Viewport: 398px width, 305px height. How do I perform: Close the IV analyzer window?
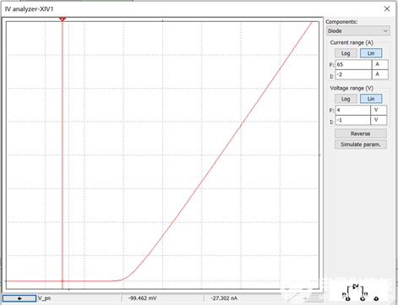coord(387,8)
